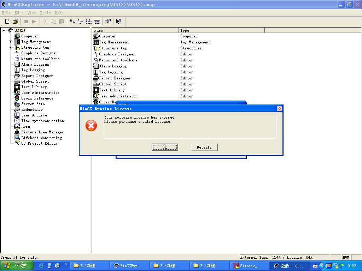
Task: Select Graphics Designer icon in left tree
Action: [x=17, y=53]
